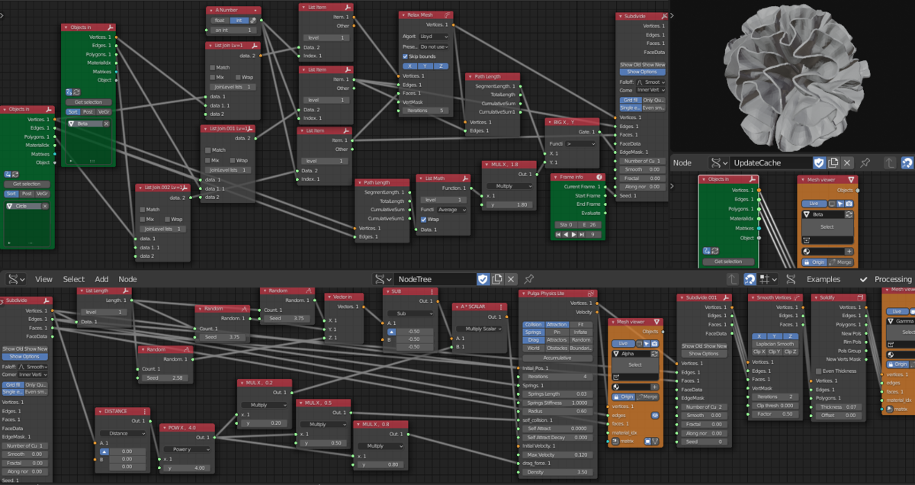The height and width of the screenshot is (485, 915).
Task: Click Select button in Mesh viewer Alpha
Action: coord(634,365)
